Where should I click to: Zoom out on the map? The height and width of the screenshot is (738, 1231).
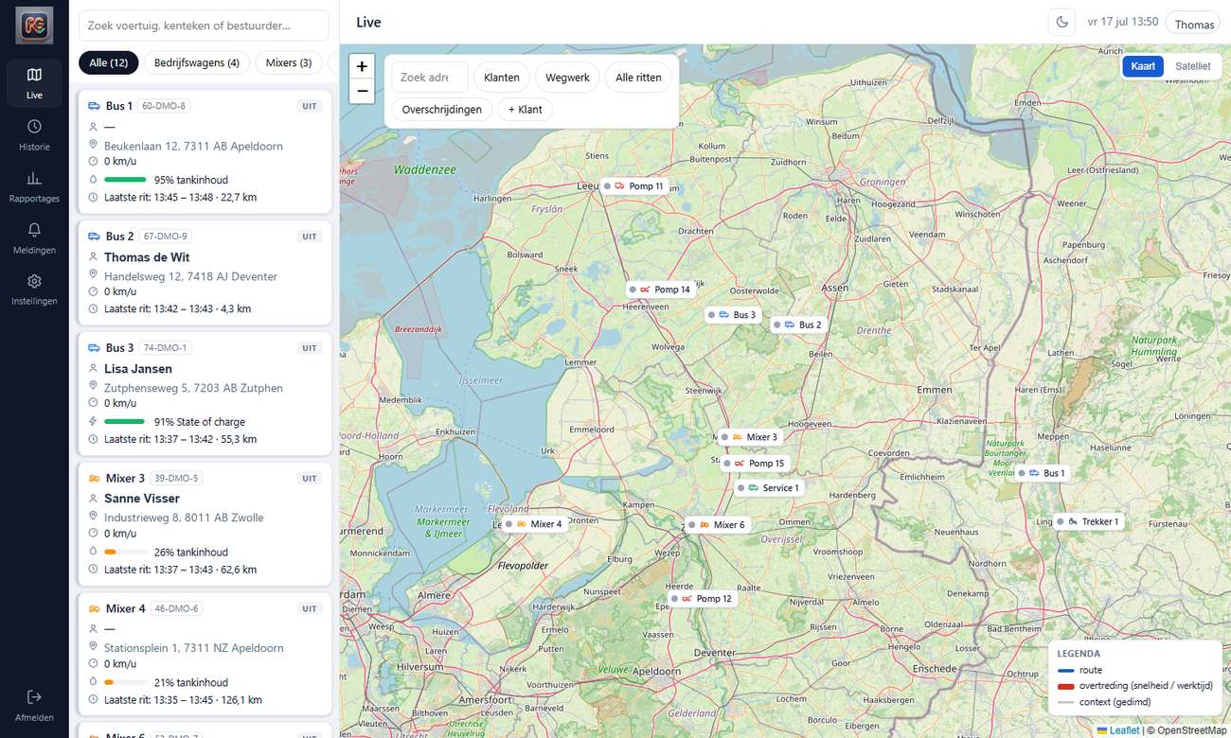[x=362, y=91]
